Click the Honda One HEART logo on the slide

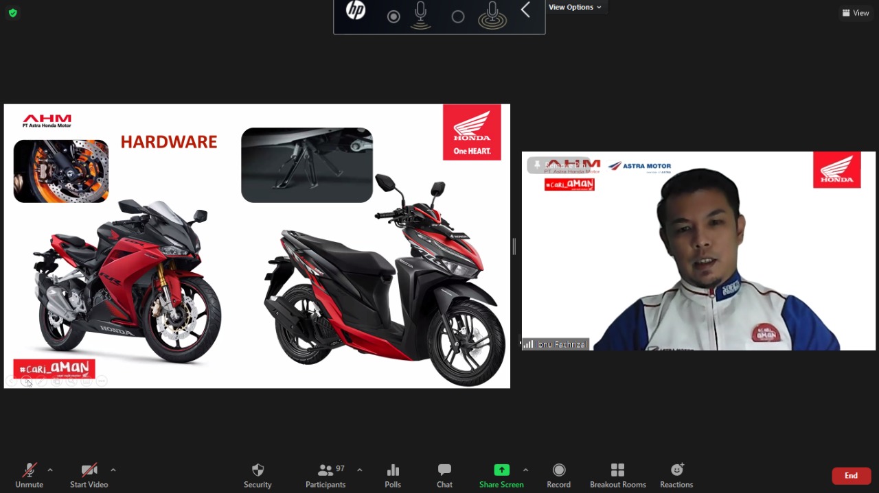click(472, 132)
